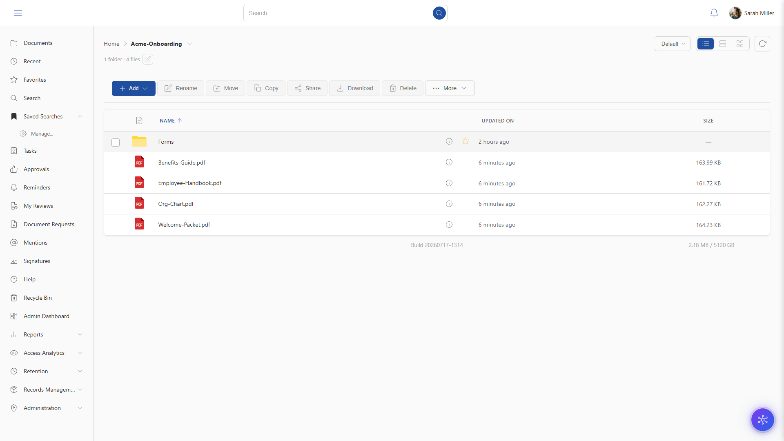The height and width of the screenshot is (441, 784).
Task: Expand the More actions dropdown
Action: pos(450,88)
